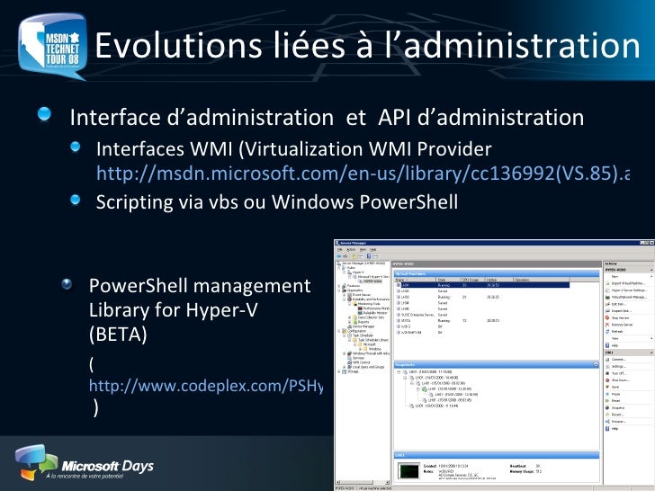Viewport: 655px width, 491px height.
Task: Click the Refresh action icon
Action: [x=607, y=332]
